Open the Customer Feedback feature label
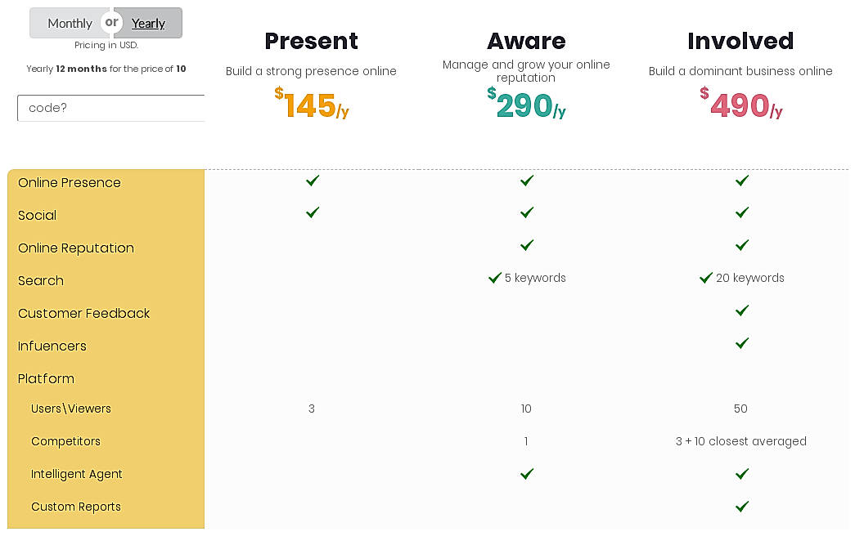 click(84, 313)
